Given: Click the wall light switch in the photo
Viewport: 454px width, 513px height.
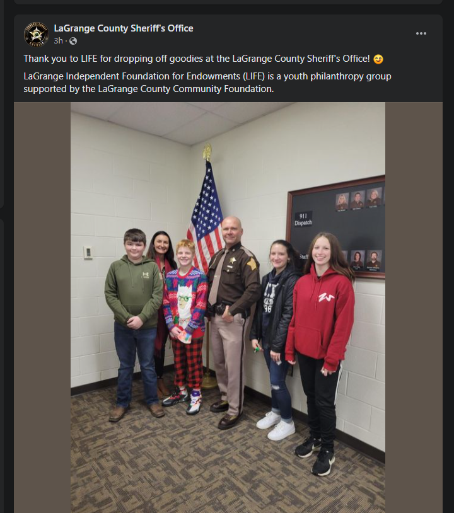Looking at the screenshot, I should tap(88, 252).
